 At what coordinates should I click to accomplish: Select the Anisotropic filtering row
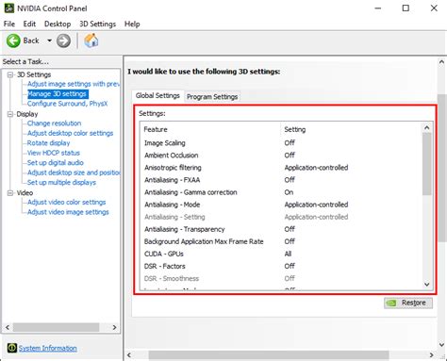281,168
